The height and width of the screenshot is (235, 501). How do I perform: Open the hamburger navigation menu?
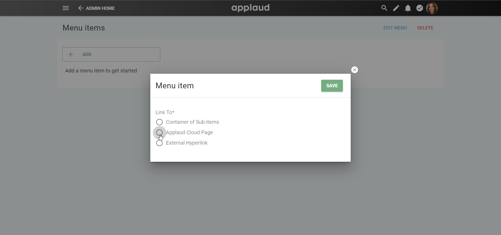pos(66,8)
